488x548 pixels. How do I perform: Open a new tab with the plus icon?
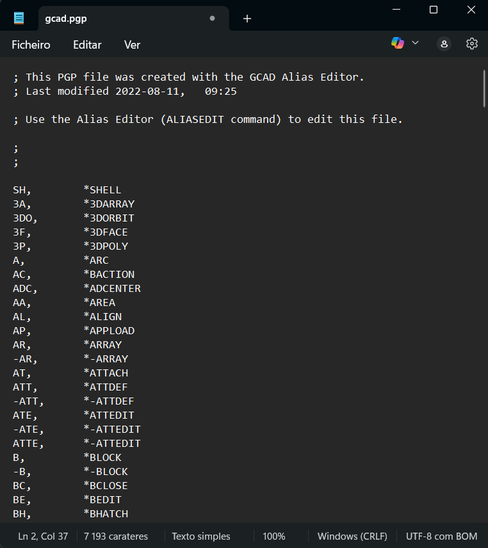tap(247, 19)
